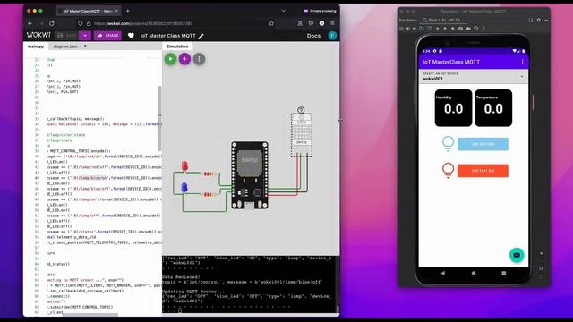Expand the list-all-tabs chevron
Viewport: 573px width, 322px height.
tap(283, 11)
